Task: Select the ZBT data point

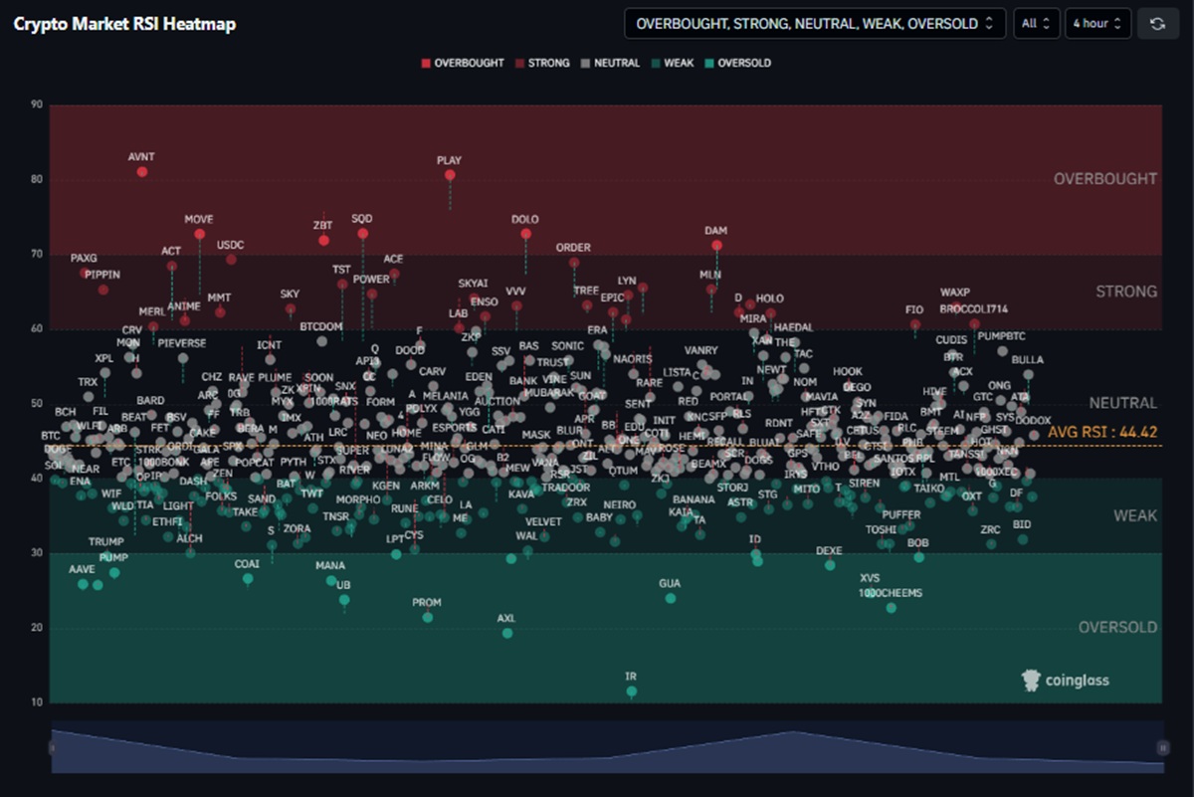Action: coord(323,240)
